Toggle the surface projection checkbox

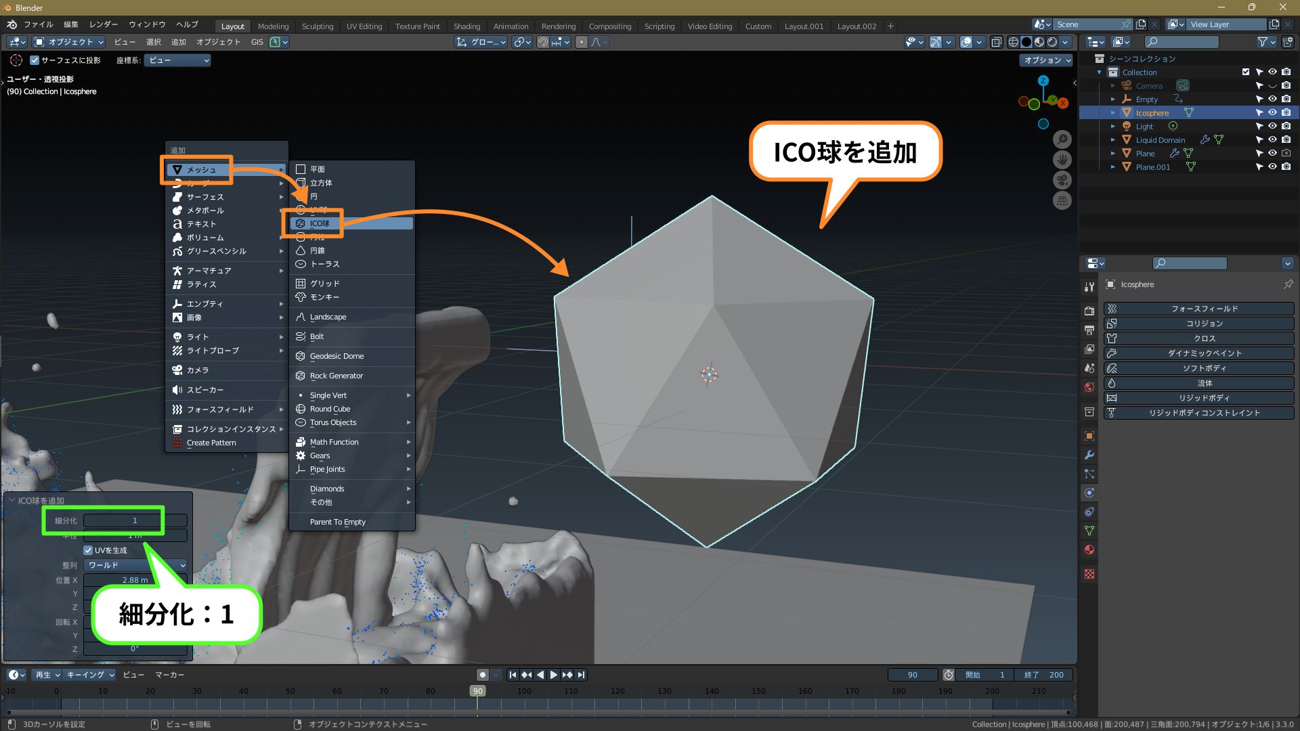point(35,60)
